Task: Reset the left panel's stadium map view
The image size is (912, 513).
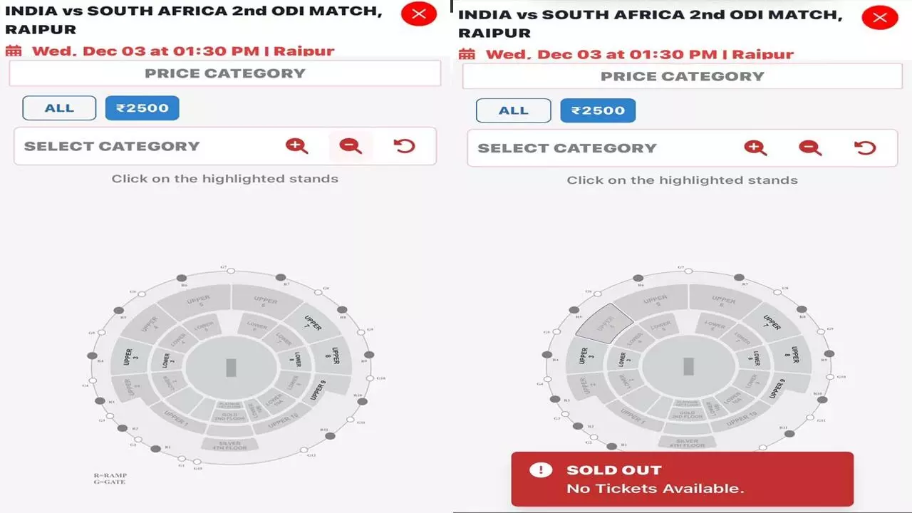Action: coord(404,146)
